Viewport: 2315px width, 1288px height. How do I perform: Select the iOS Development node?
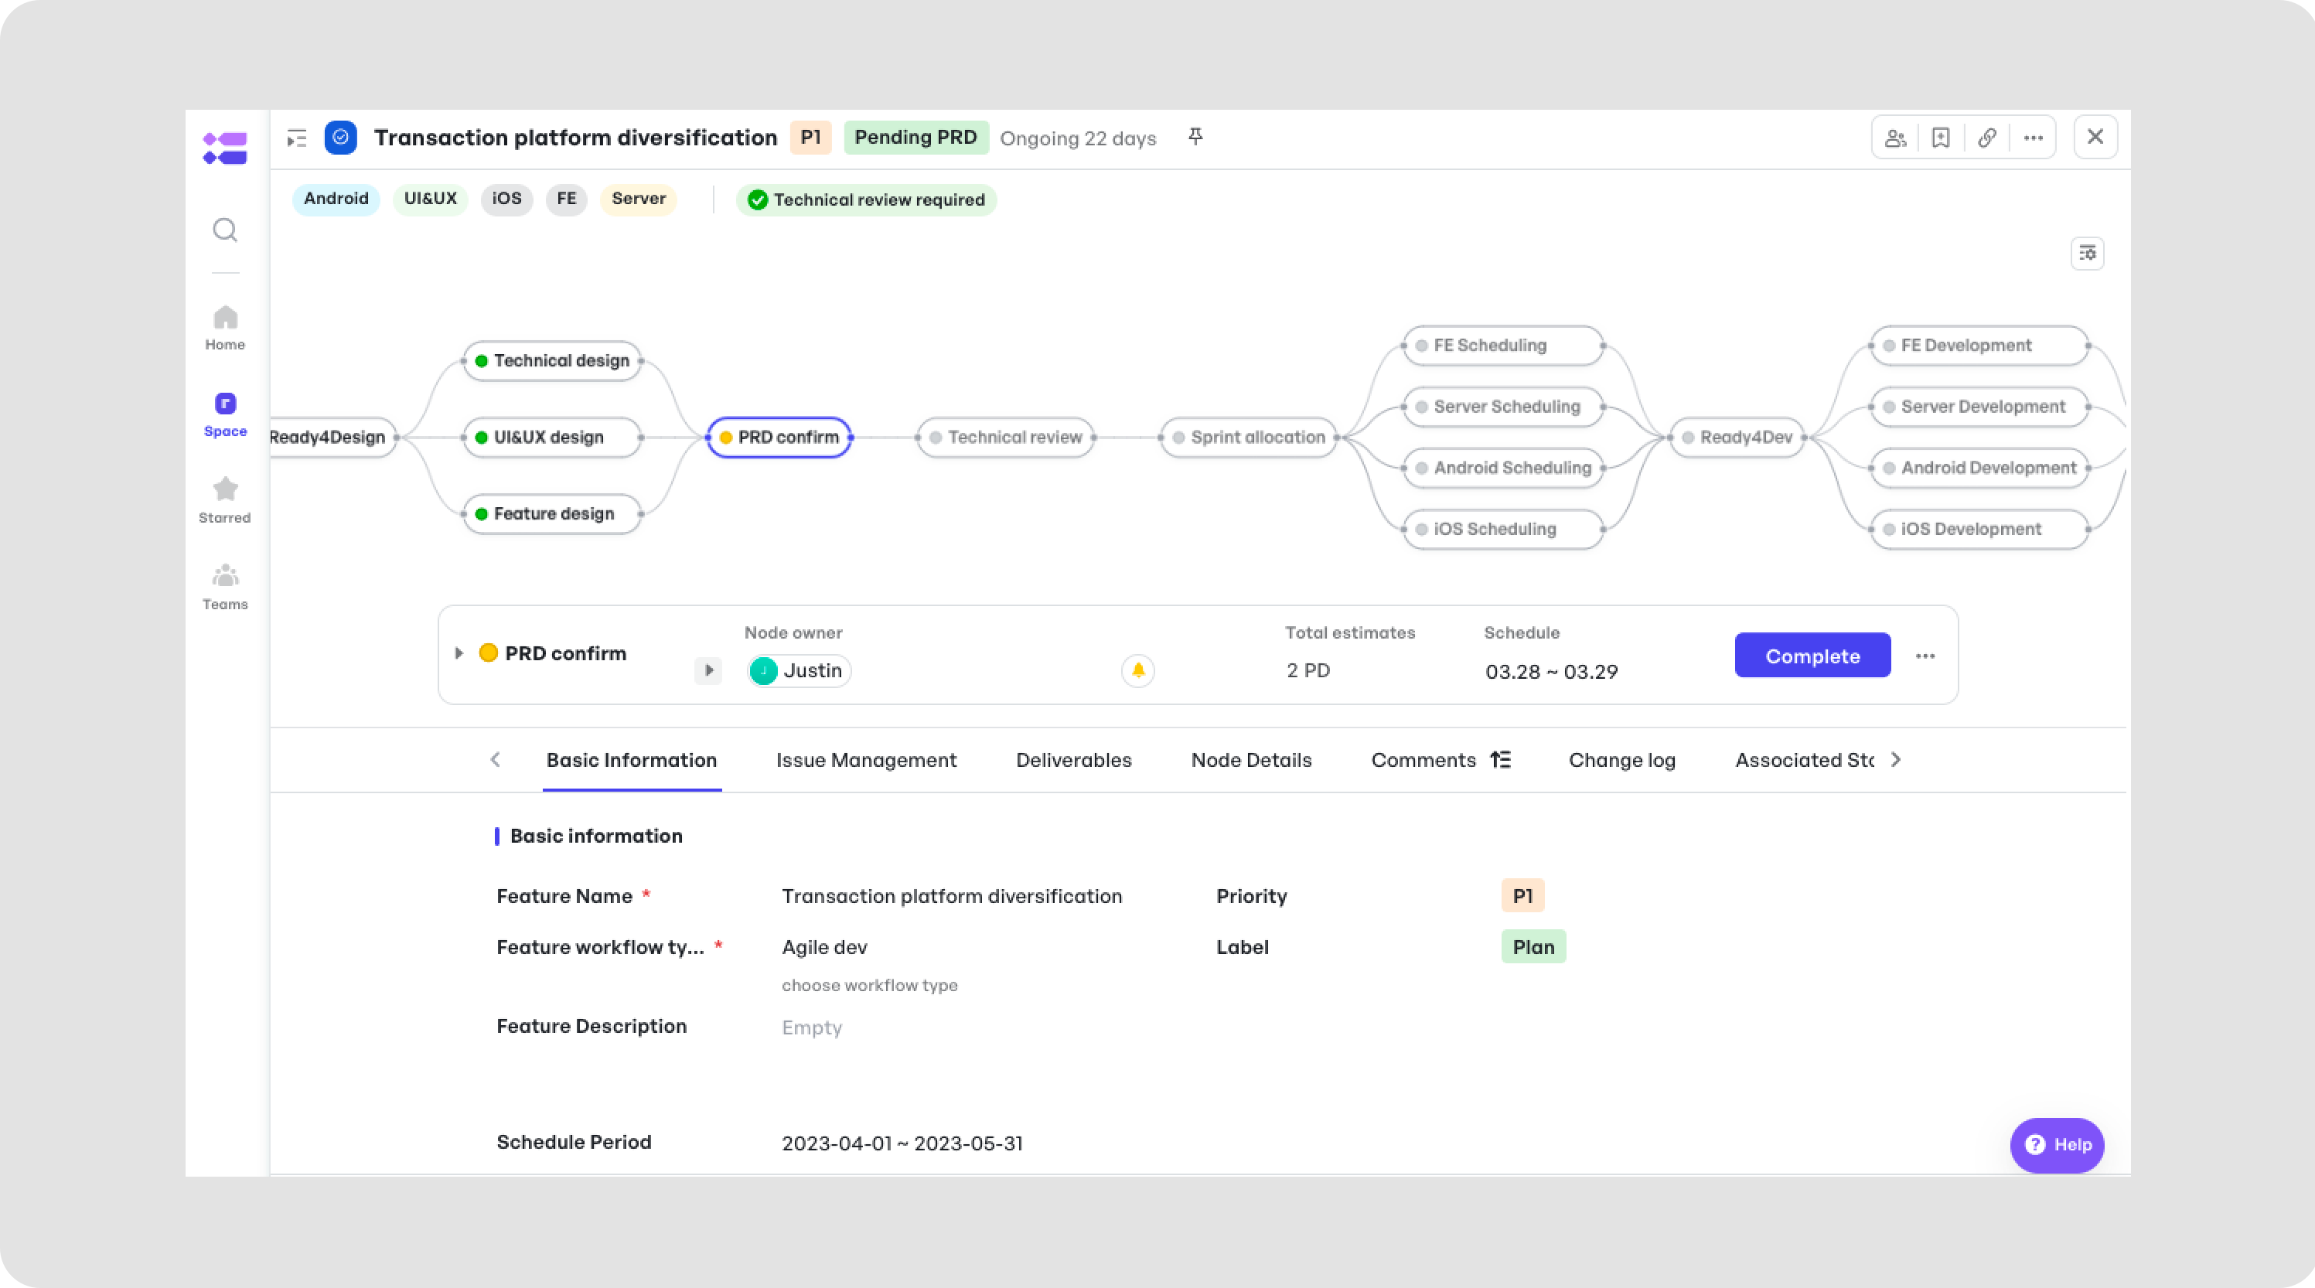coord(1979,530)
